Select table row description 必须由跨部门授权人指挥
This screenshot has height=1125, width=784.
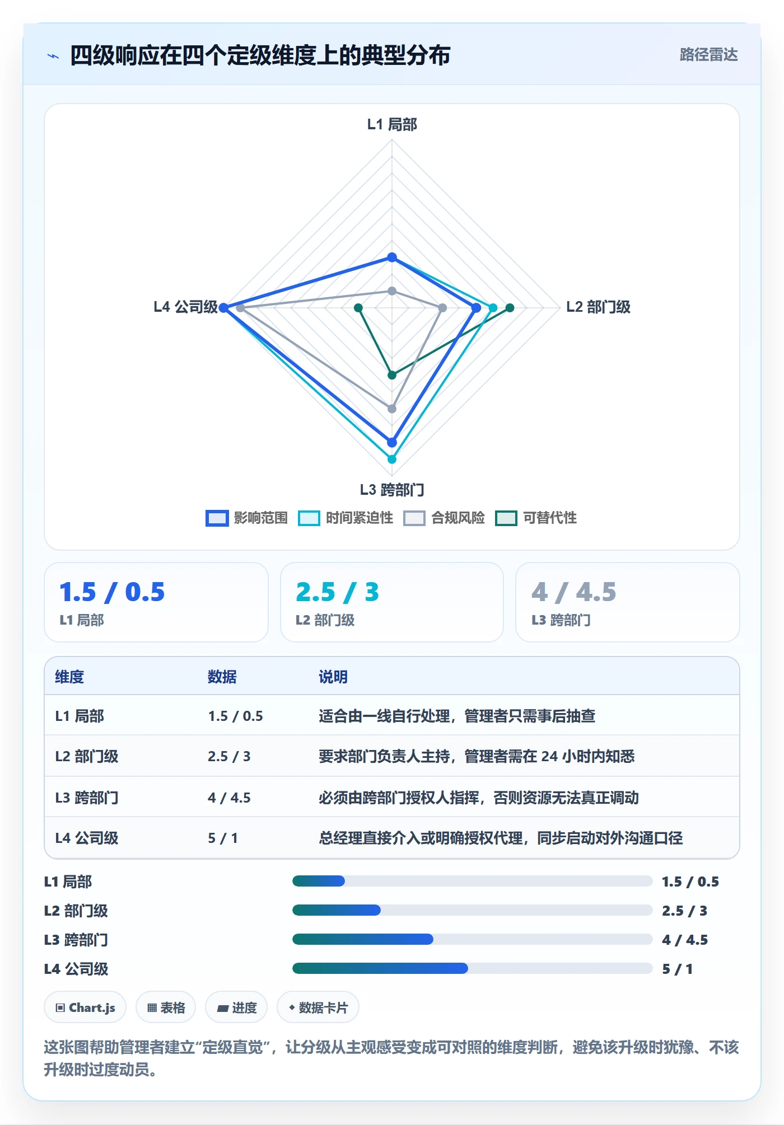point(479,798)
